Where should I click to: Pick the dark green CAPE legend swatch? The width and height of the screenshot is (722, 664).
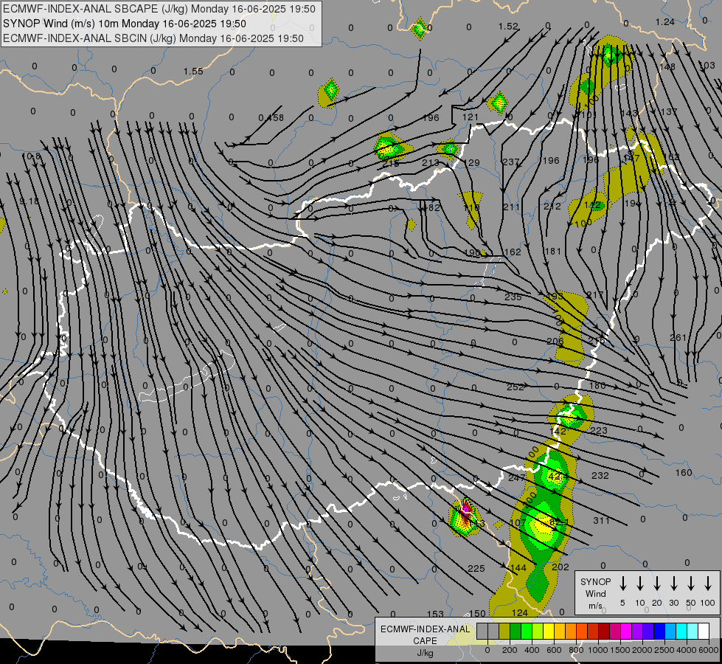coord(516,631)
